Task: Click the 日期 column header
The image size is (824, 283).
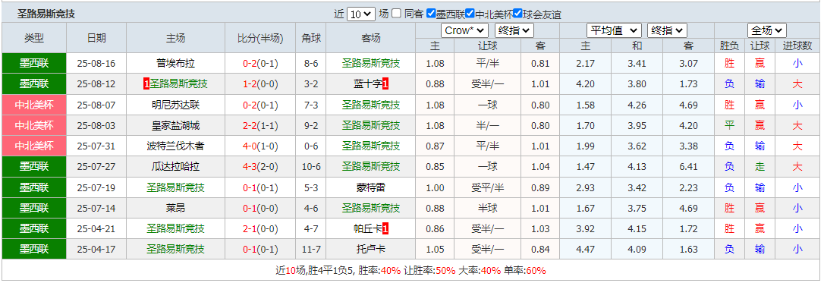Action: [96, 38]
